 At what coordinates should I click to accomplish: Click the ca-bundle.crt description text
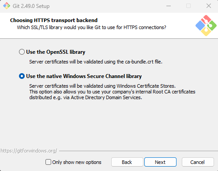96,62
